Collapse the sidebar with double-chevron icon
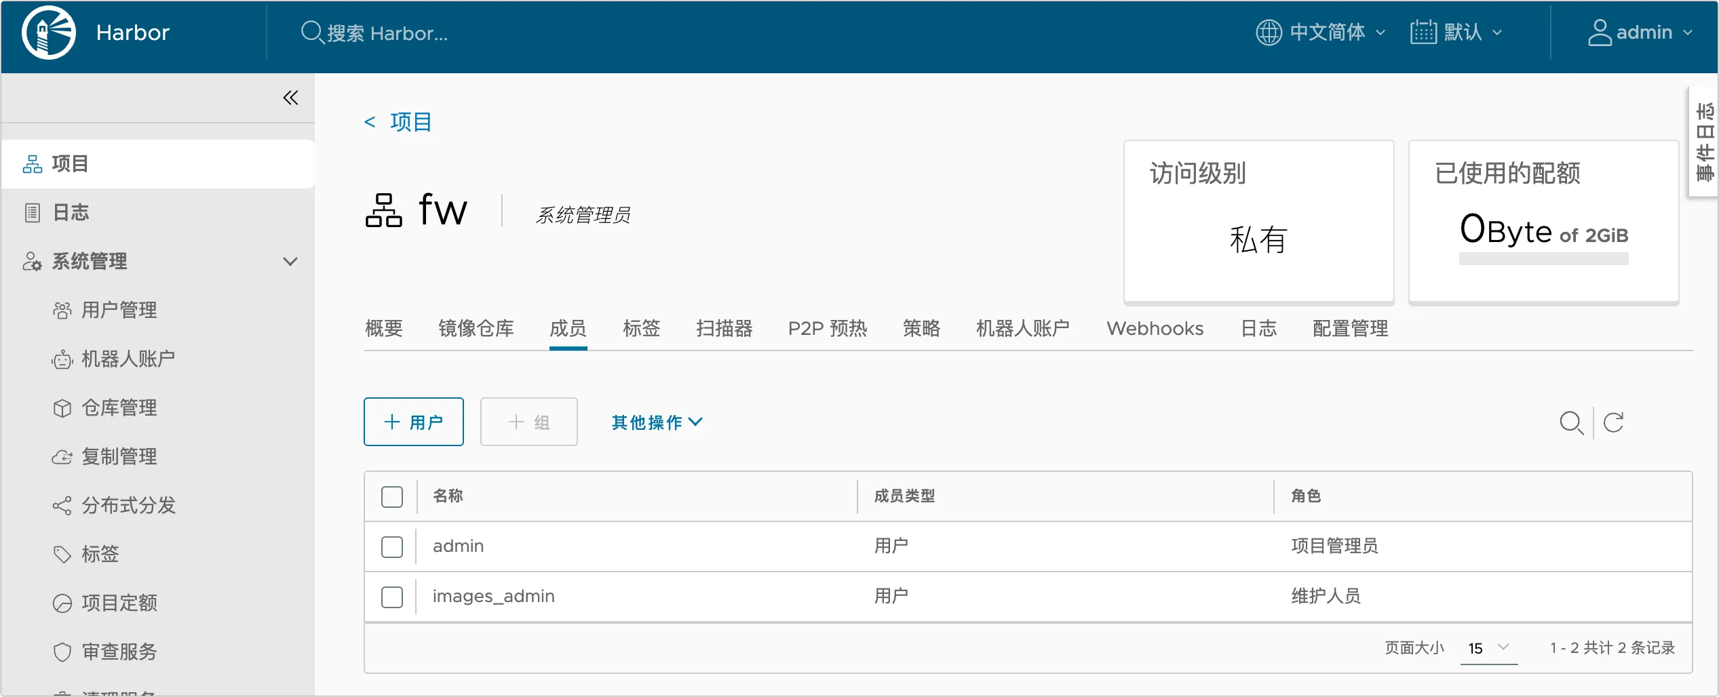Viewport: 1719px width, 697px height. (290, 98)
